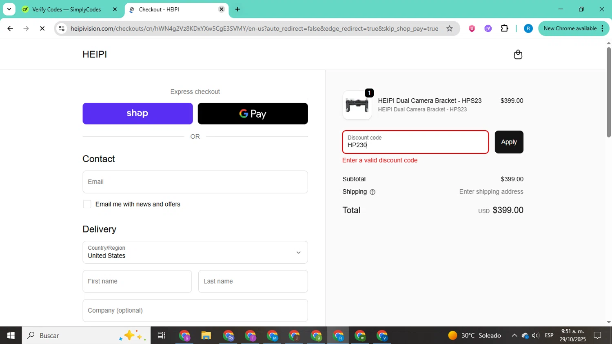Screen dimensions: 612x344
Task: Check Email me with news and offers
Action: 87,204
